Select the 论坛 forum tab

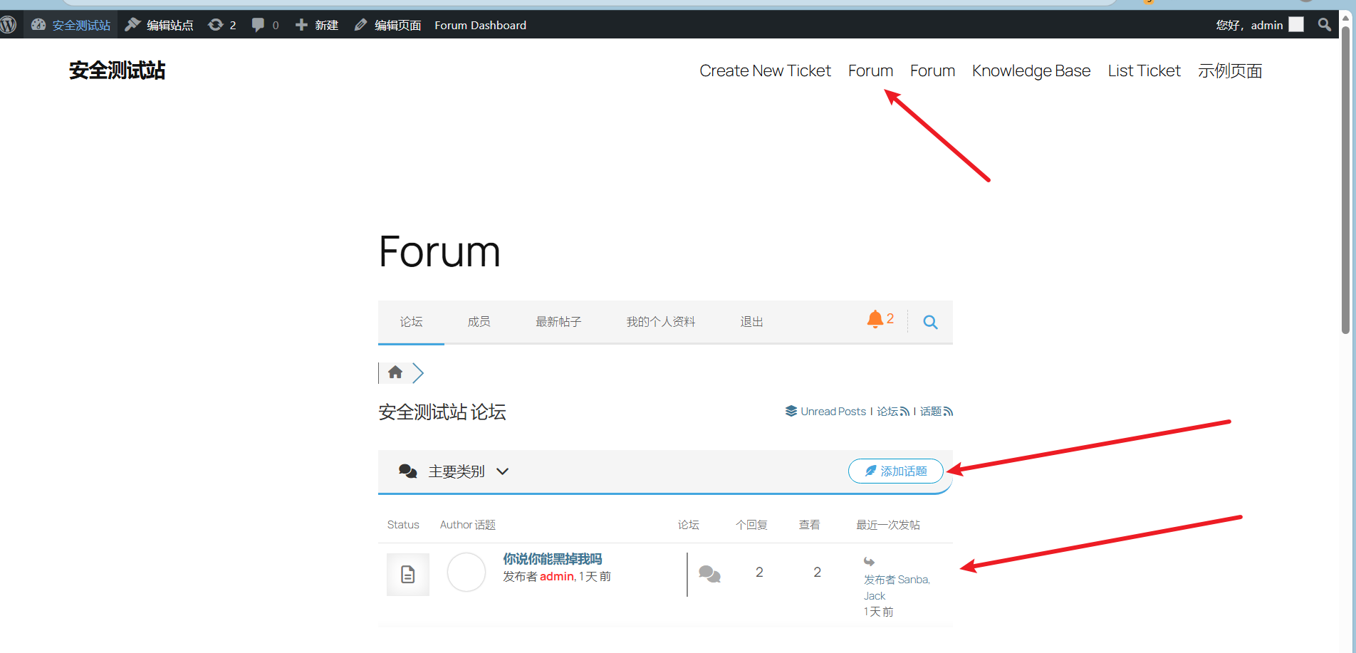(x=411, y=322)
